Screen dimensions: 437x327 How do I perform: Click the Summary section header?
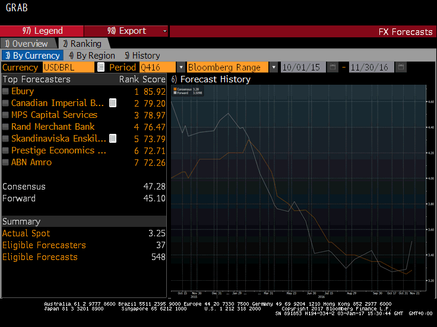click(x=84, y=222)
